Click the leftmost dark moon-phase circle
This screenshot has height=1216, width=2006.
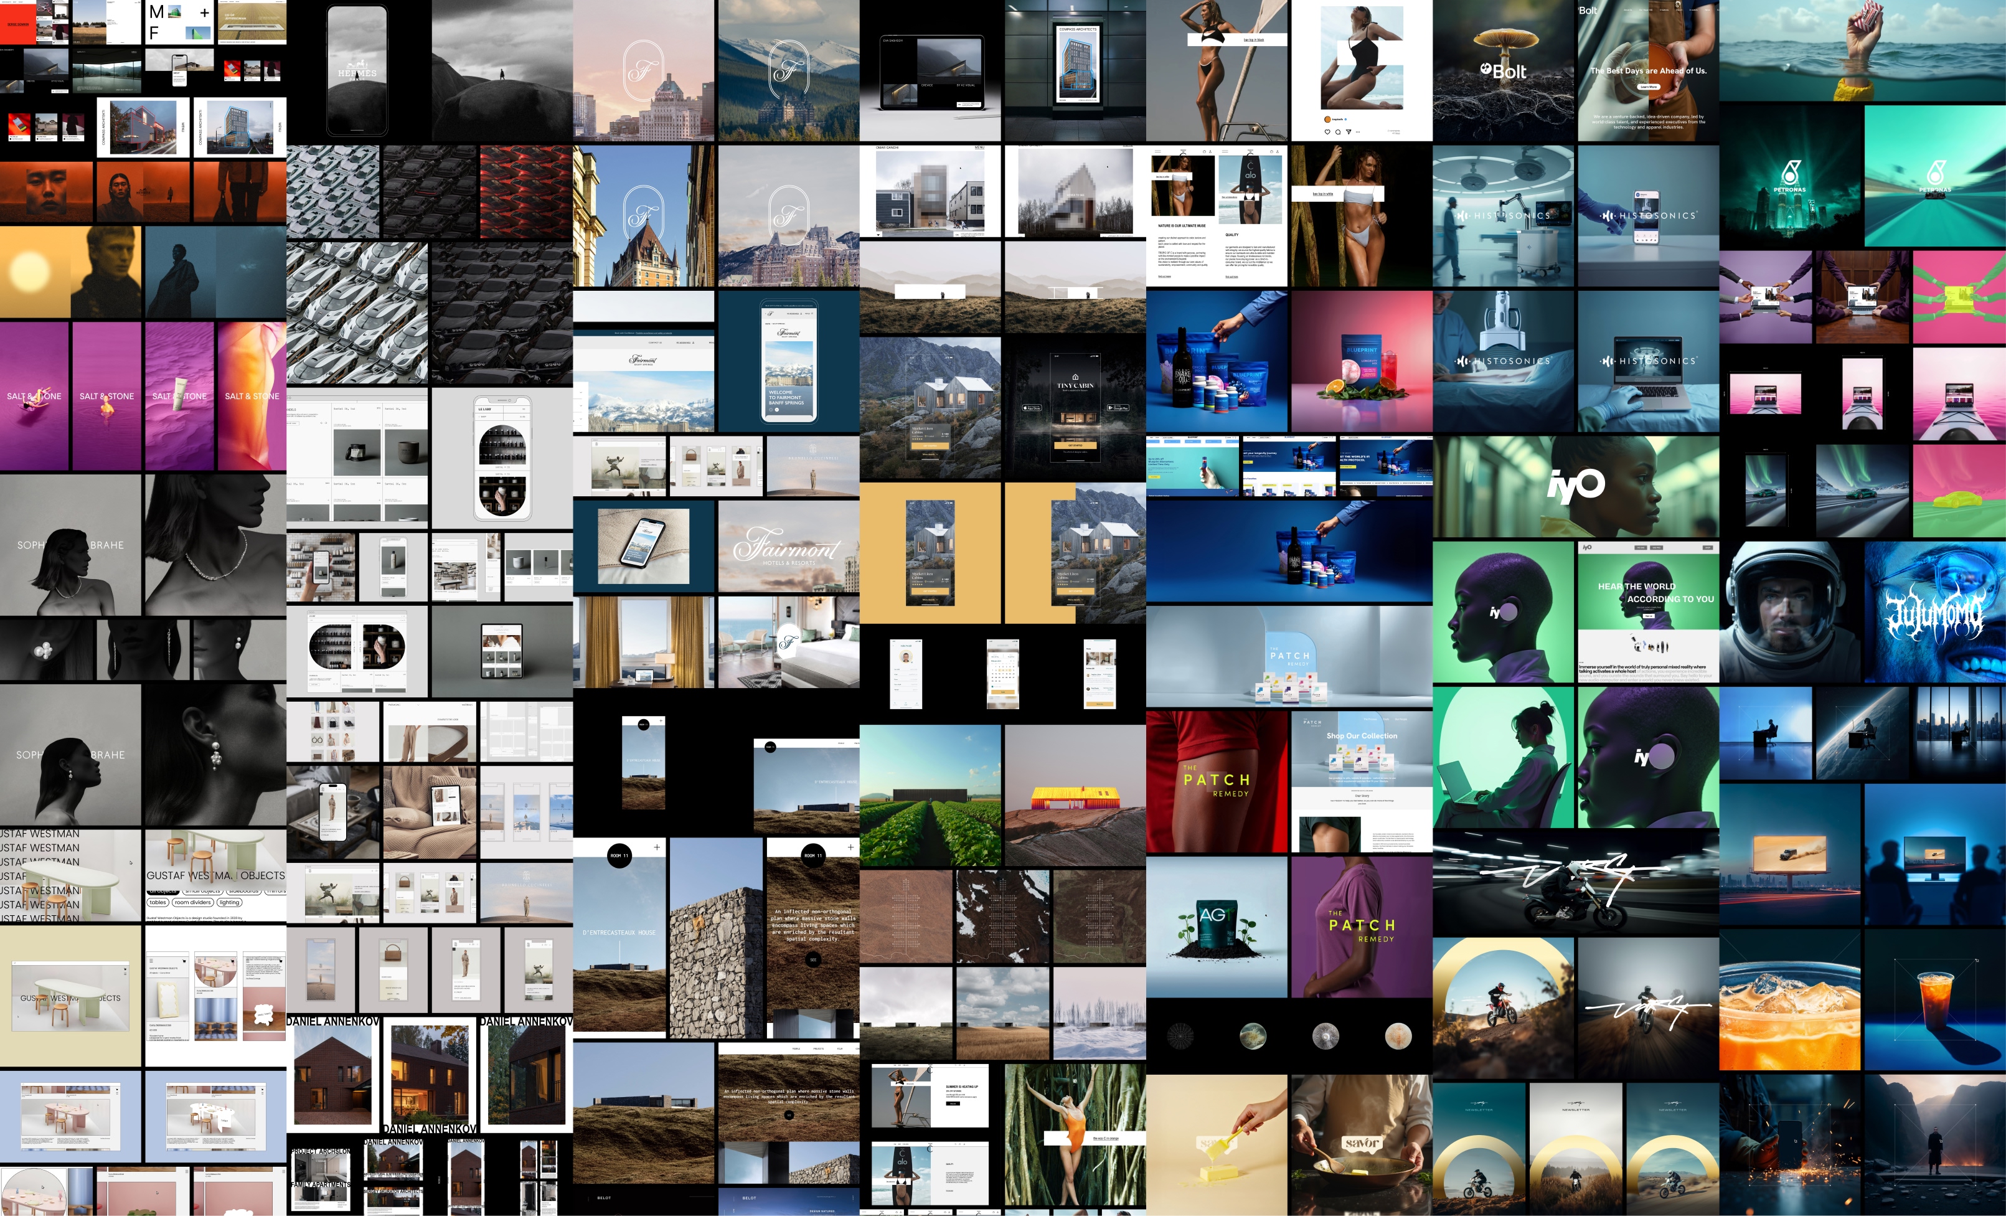tap(1180, 1035)
